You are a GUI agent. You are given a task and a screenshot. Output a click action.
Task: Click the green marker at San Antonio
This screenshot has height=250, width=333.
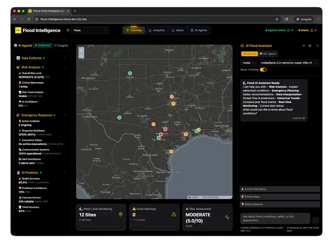click(x=159, y=138)
